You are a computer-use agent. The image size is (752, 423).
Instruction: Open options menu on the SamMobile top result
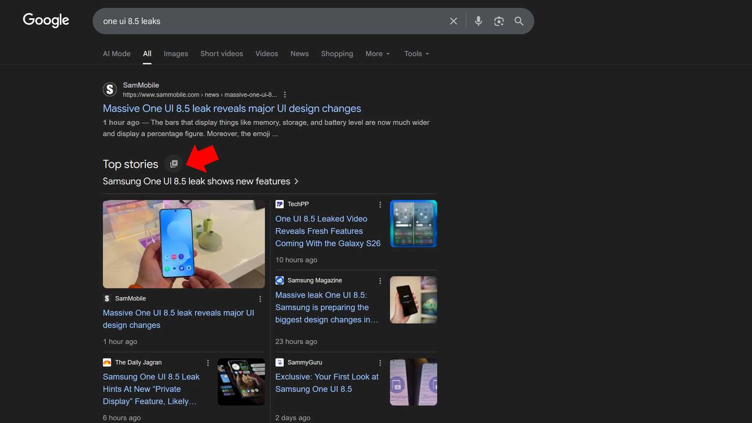[x=285, y=94]
